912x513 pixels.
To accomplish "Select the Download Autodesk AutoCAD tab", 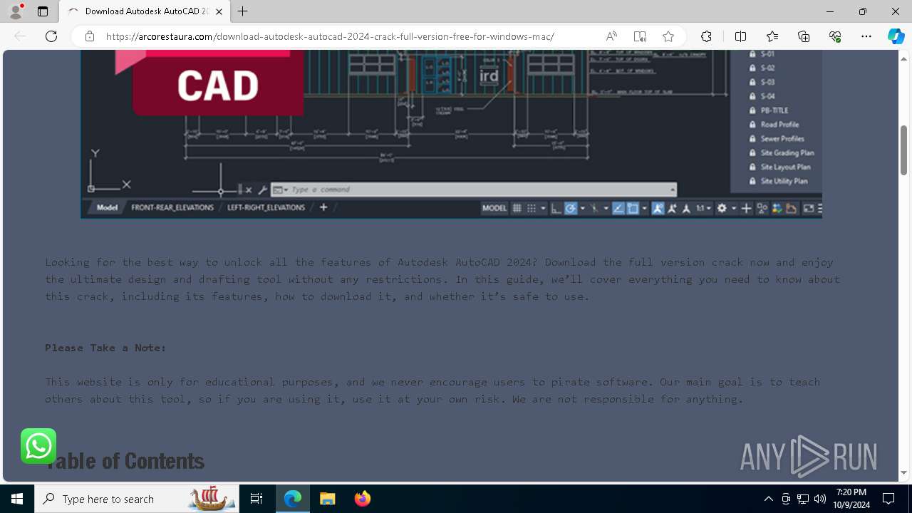I will pos(145,11).
